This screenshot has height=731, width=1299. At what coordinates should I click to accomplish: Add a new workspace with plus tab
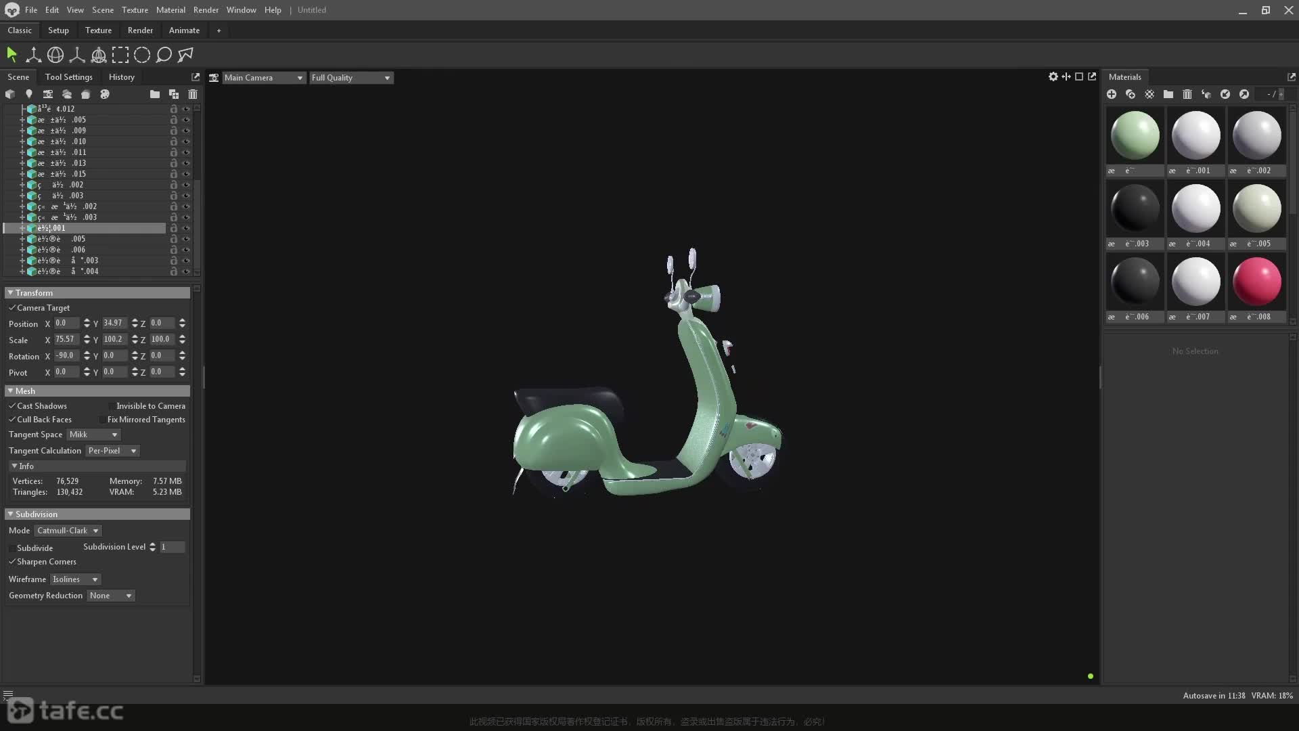[219, 30]
